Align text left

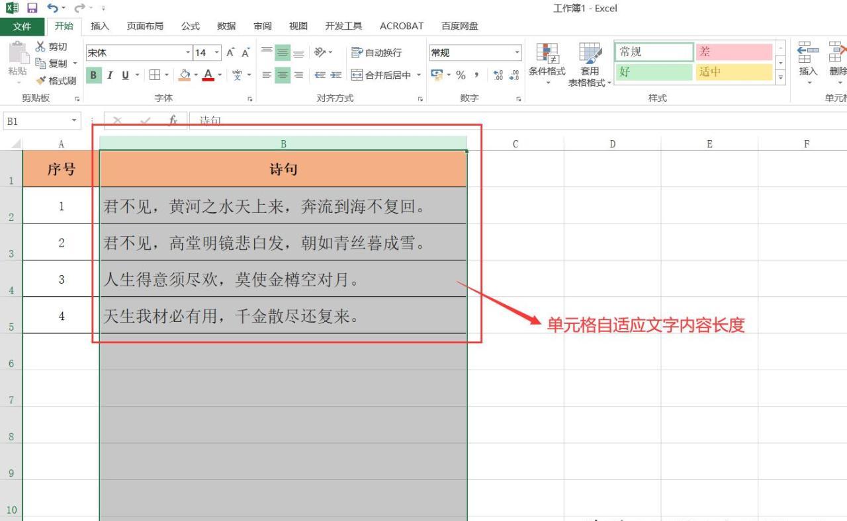[267, 75]
